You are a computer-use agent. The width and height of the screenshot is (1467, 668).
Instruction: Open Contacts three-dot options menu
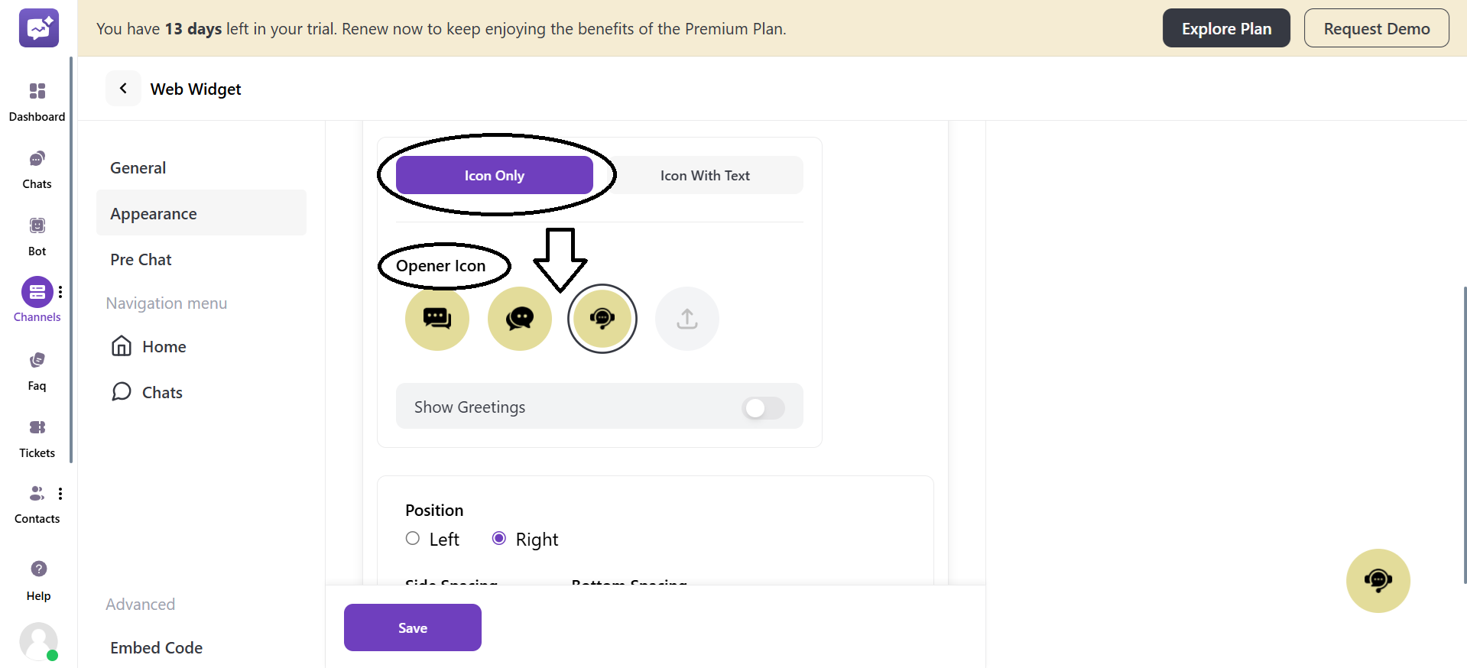60,494
